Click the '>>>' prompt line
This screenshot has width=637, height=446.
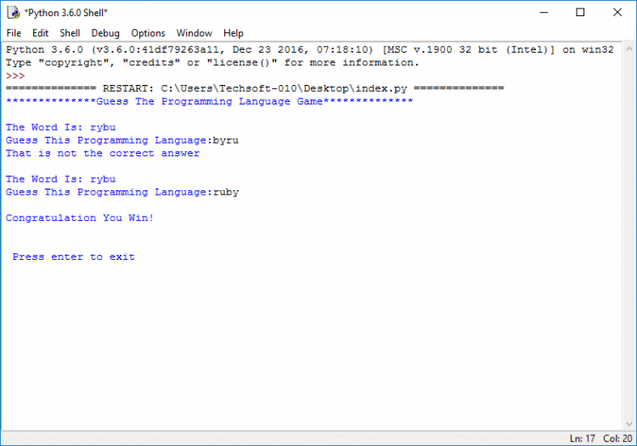pos(15,76)
